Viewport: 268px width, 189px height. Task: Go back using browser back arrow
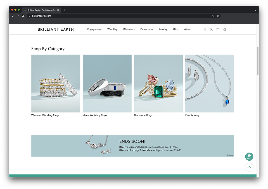coord(13,16)
